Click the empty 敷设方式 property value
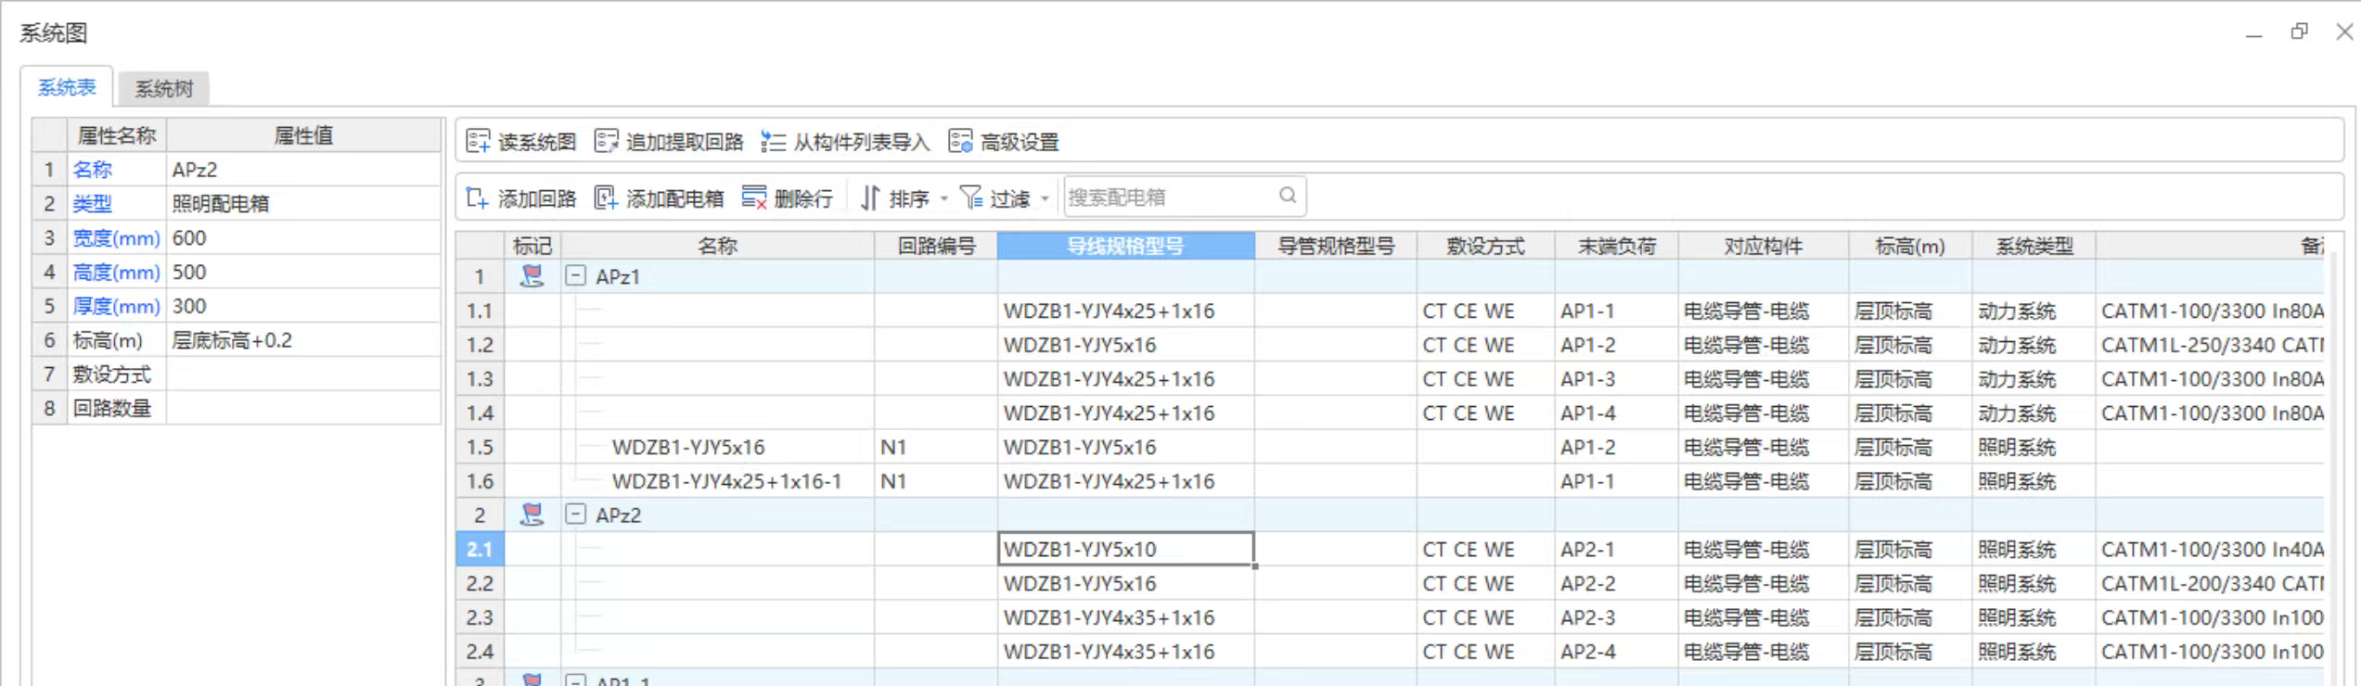The image size is (2361, 686). click(x=303, y=375)
